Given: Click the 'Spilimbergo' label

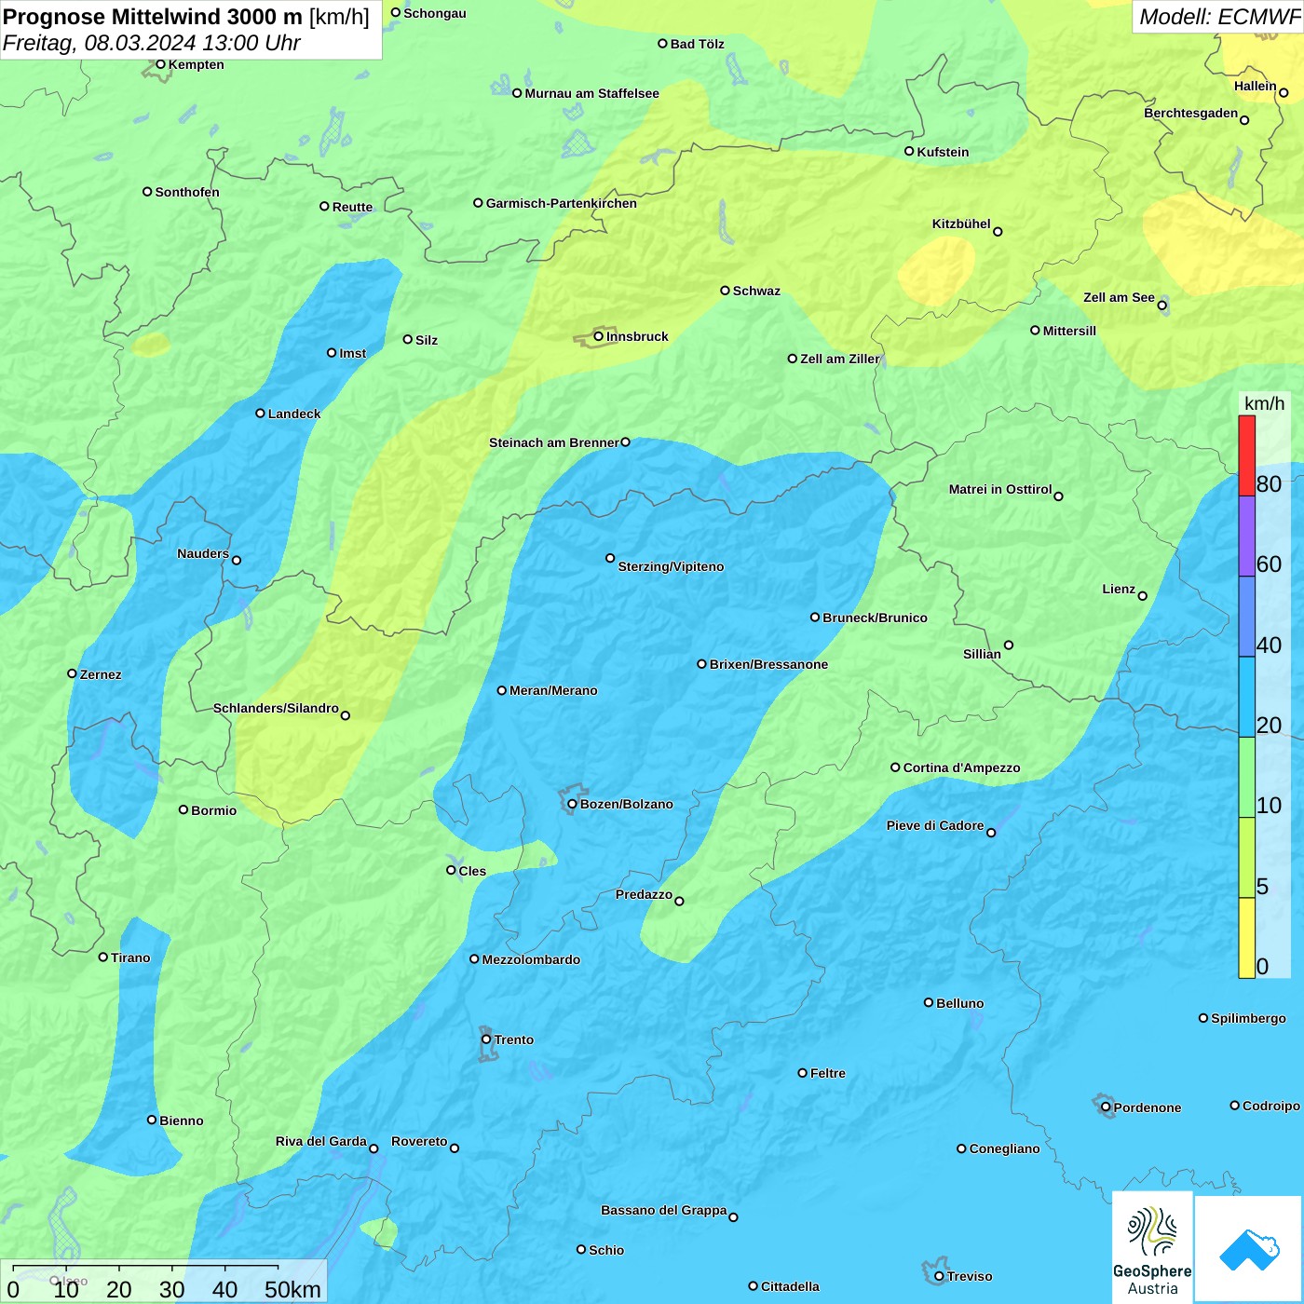Looking at the screenshot, I should click(x=1248, y=1018).
